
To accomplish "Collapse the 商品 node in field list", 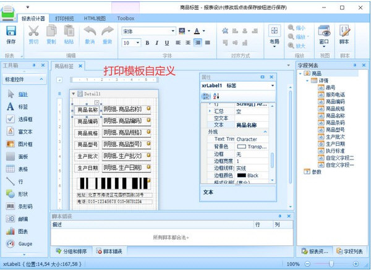I will 300,73.
